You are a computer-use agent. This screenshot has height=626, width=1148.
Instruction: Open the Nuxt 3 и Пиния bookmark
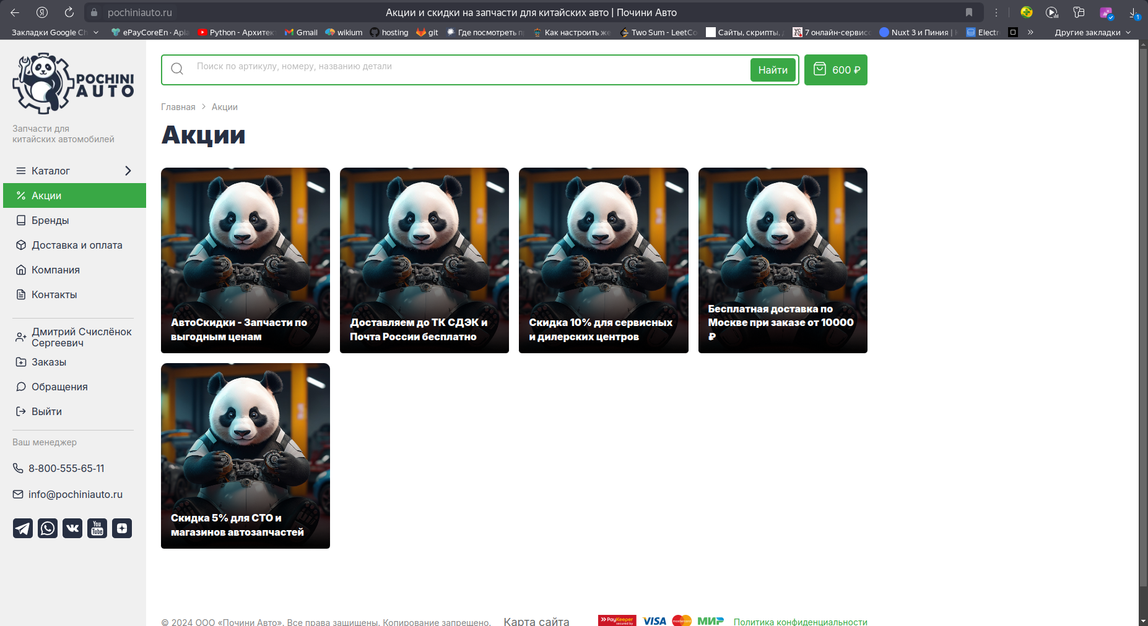[x=919, y=32]
